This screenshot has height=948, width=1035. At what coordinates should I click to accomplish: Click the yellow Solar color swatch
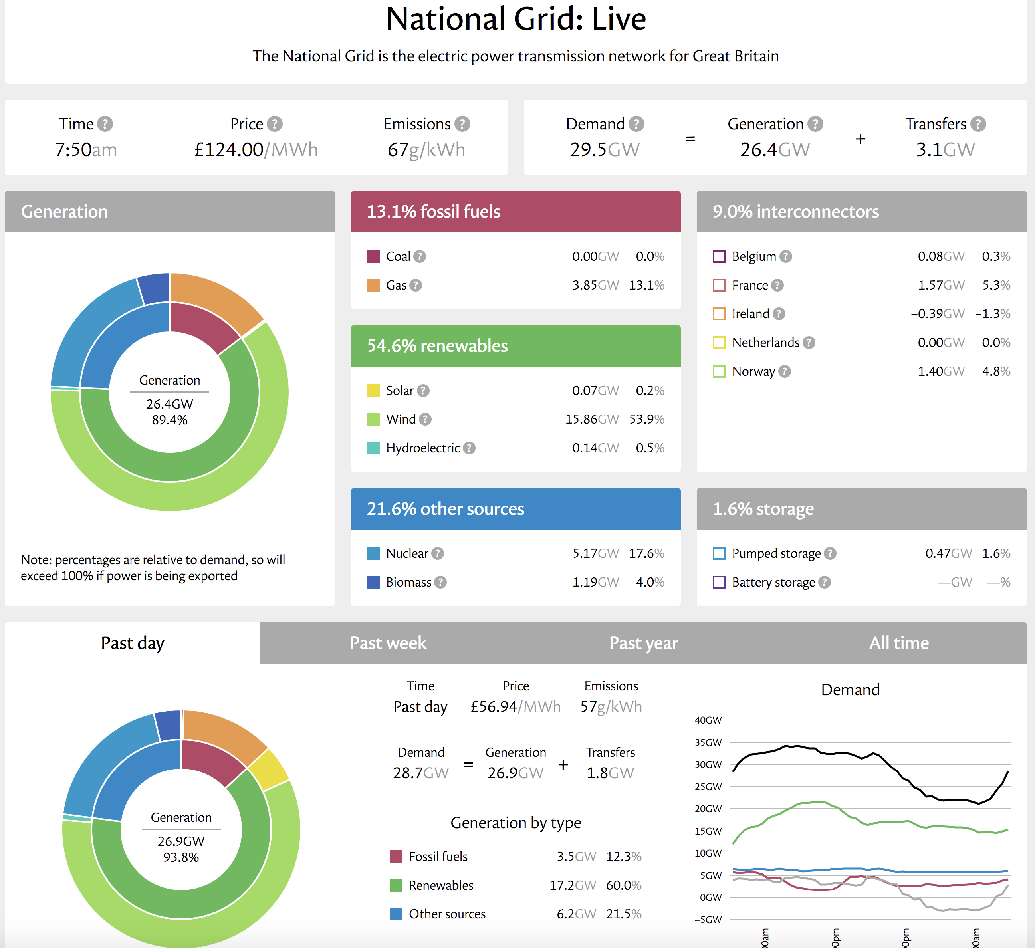coord(373,391)
